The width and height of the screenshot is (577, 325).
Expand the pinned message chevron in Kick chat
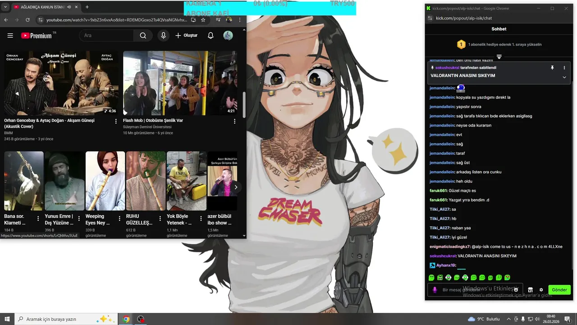point(564,77)
